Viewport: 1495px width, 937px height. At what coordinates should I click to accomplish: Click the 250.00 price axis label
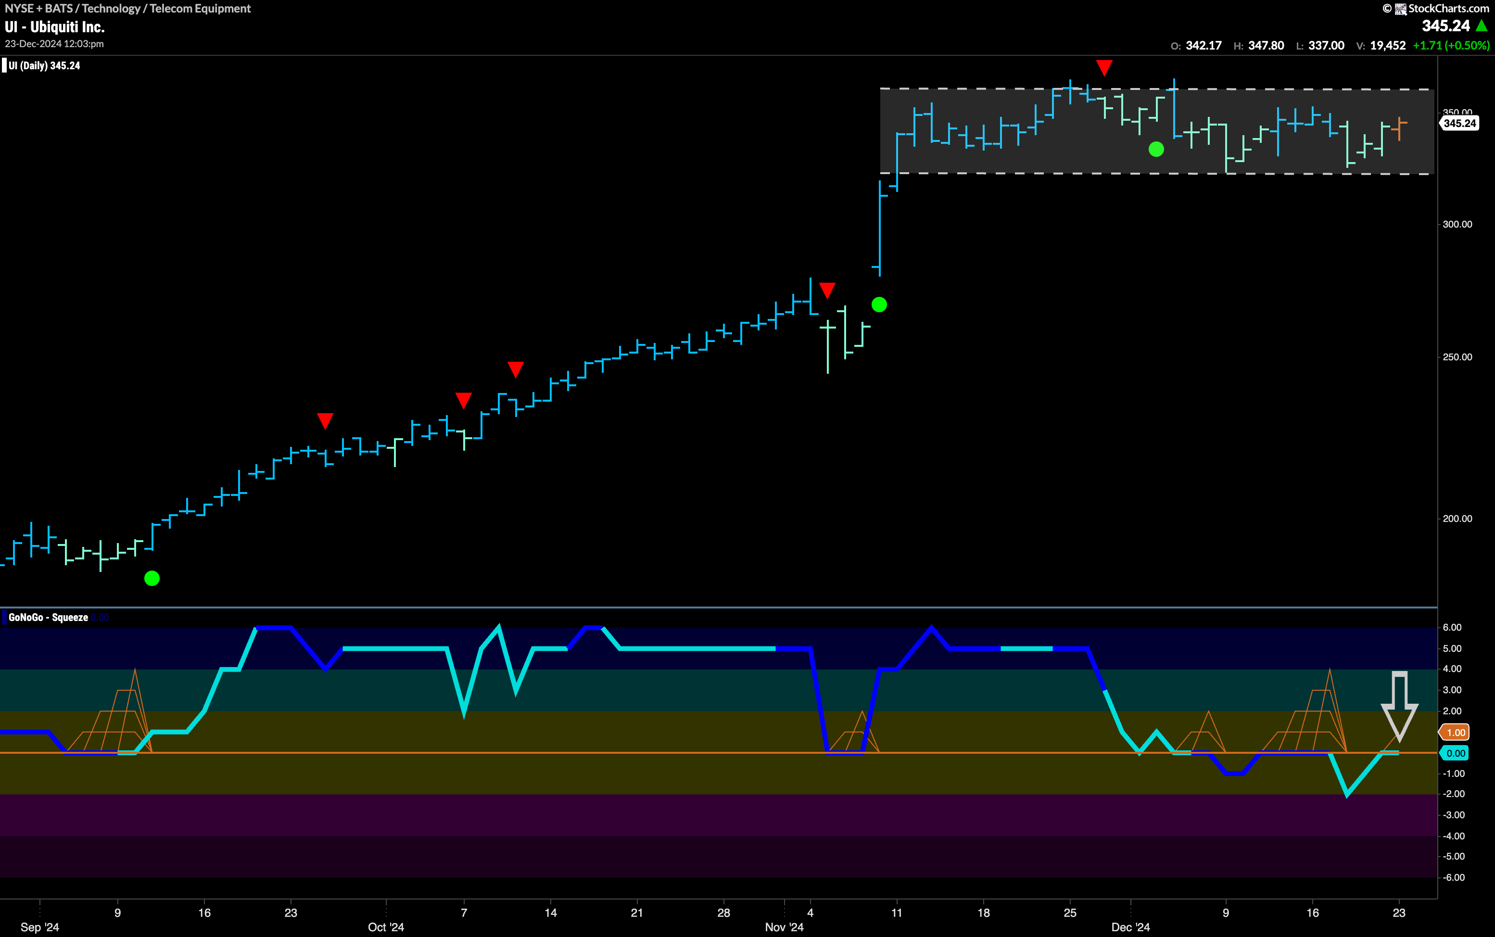[1457, 357]
